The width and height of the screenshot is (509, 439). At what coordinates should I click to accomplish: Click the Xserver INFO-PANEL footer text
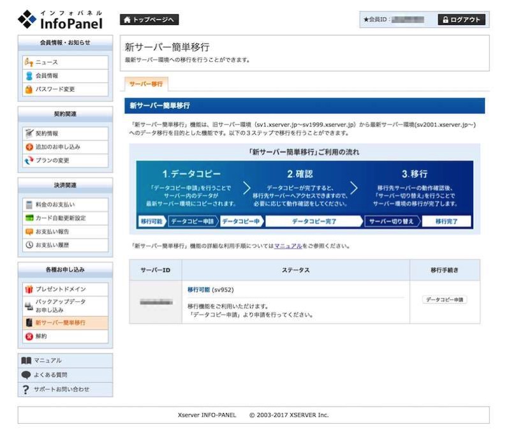click(207, 415)
